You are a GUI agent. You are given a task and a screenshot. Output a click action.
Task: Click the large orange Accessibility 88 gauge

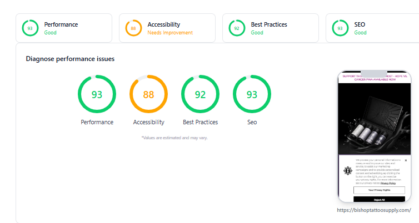(x=148, y=94)
